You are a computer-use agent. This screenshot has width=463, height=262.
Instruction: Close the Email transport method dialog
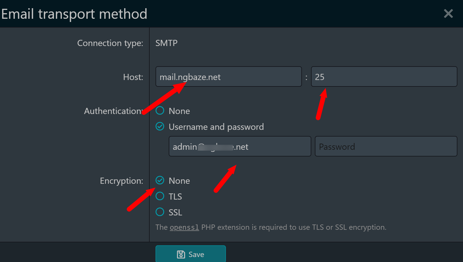(448, 13)
